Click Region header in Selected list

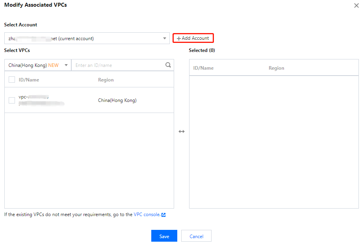tap(277, 68)
